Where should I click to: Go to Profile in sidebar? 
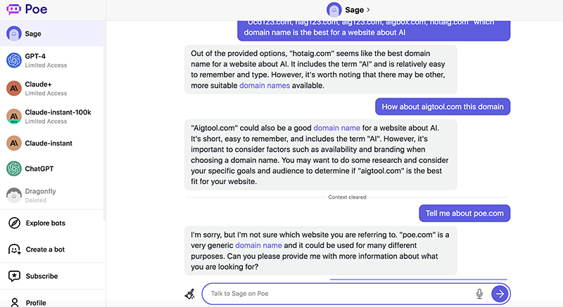point(37,303)
